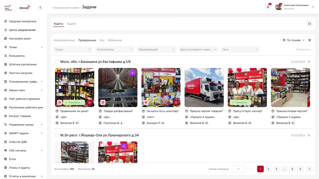Open the Исполнитель filter dropdown
The height and width of the screenshot is (179, 319).
tap(115, 50)
